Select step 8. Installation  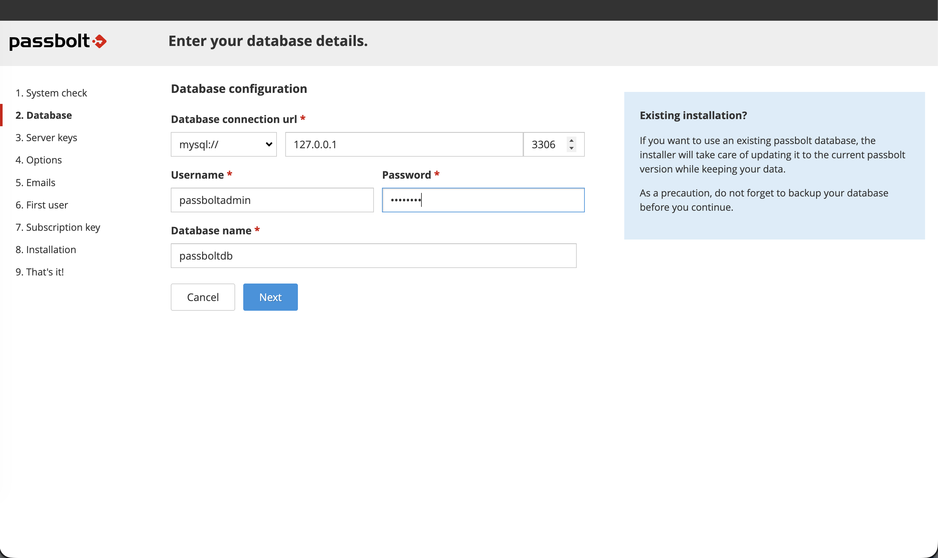coord(46,250)
